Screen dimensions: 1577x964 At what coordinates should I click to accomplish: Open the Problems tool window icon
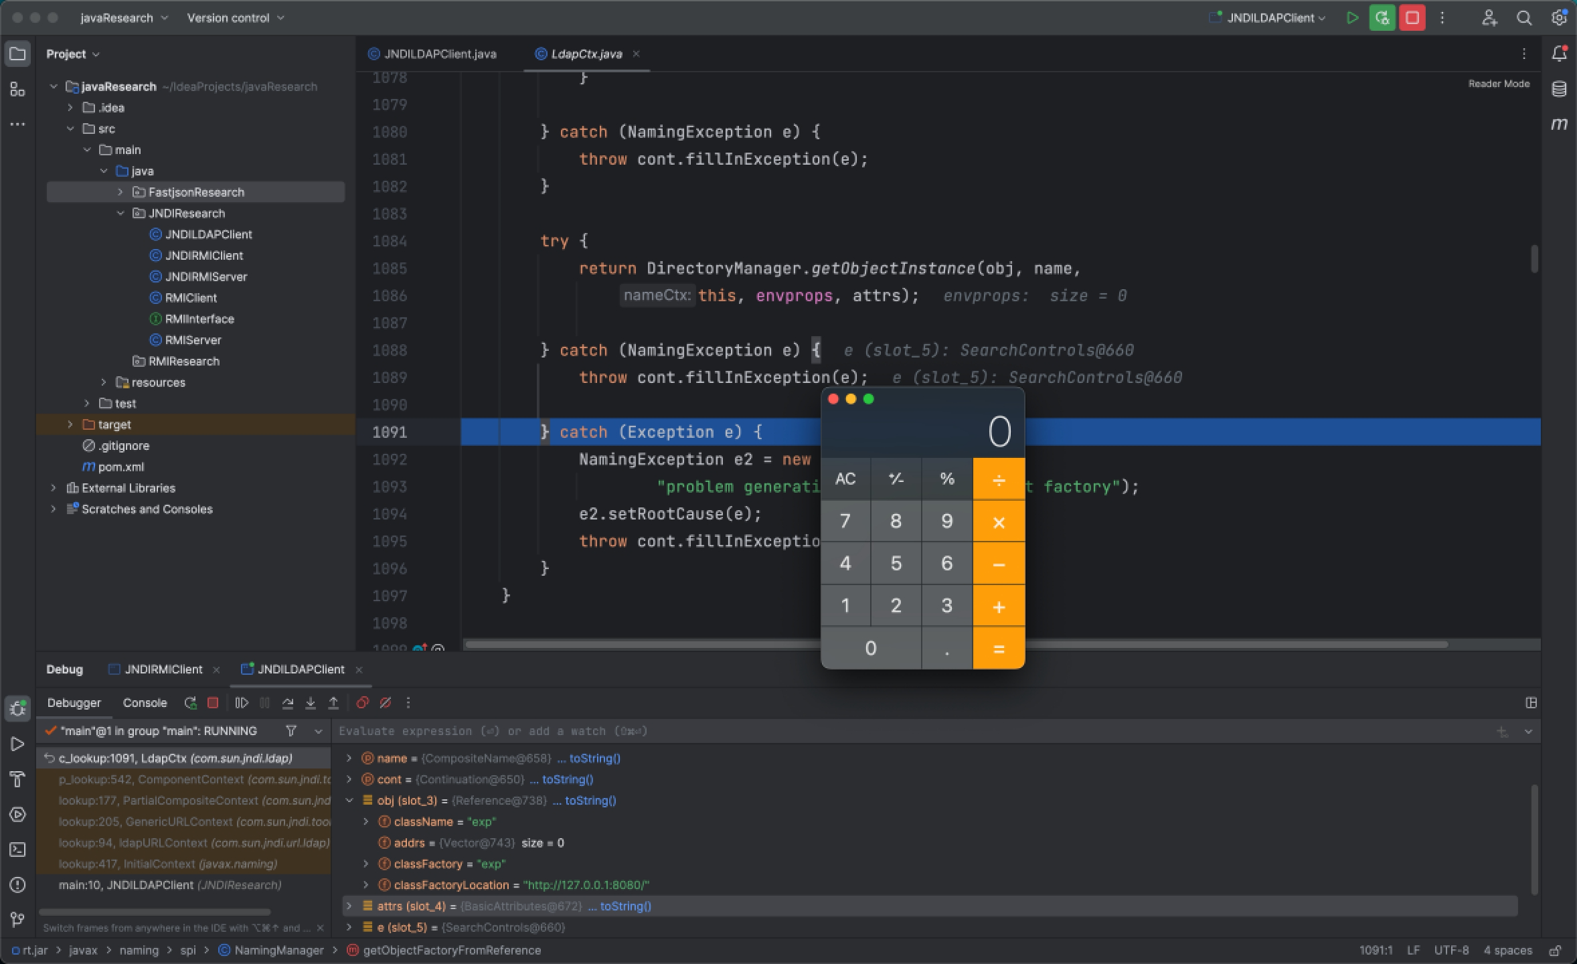click(17, 885)
